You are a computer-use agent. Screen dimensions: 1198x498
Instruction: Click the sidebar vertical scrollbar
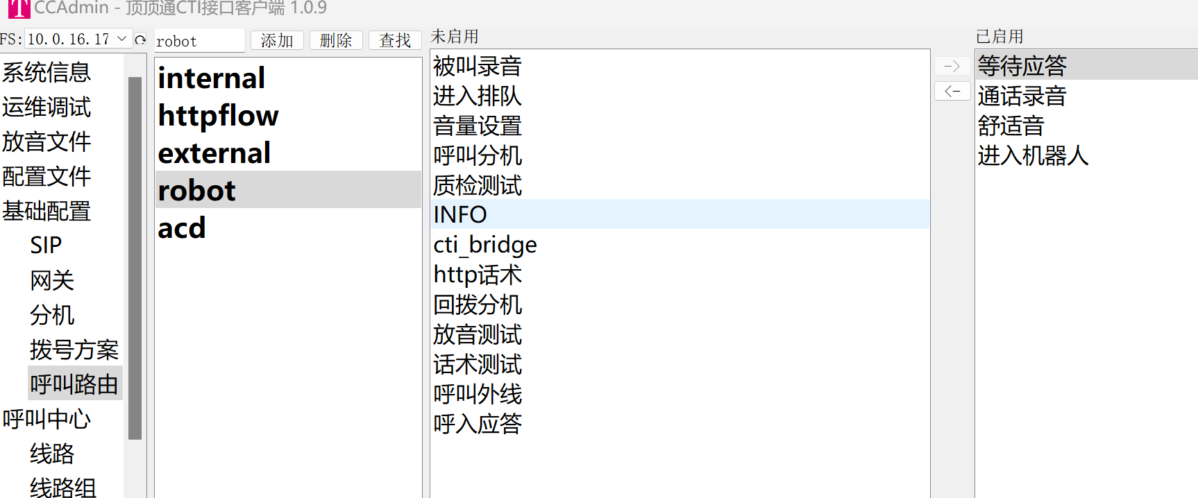135,258
